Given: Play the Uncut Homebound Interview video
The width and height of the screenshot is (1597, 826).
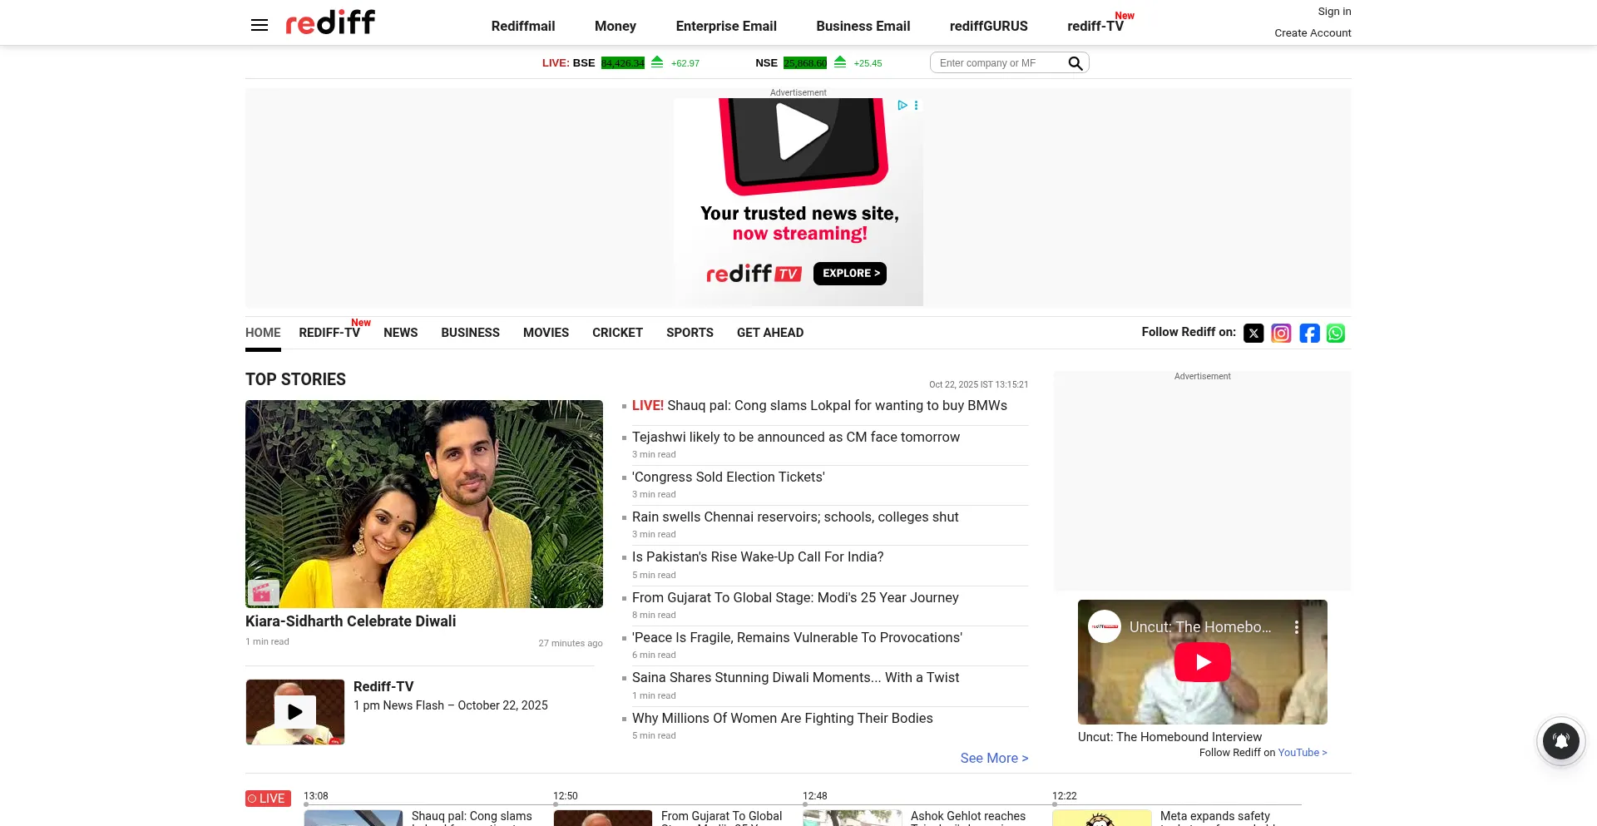Looking at the screenshot, I should 1202,662.
